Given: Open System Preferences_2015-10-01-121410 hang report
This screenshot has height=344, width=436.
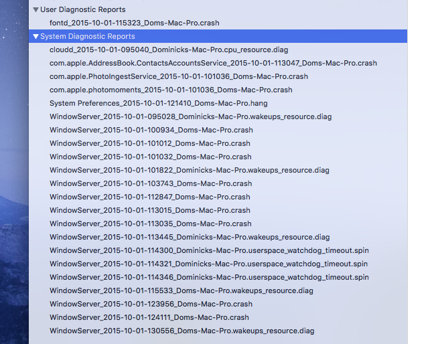Looking at the screenshot, I should [159, 103].
